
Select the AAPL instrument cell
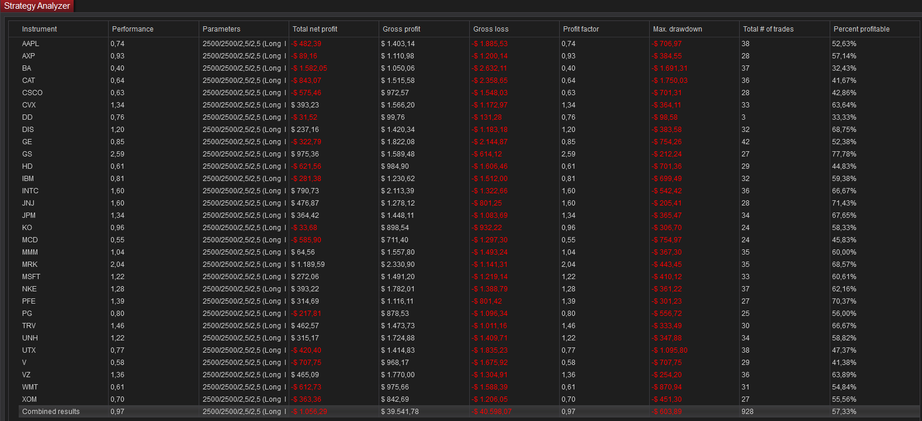pos(30,44)
